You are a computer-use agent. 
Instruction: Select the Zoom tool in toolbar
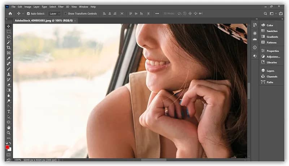pyautogui.click(x=8, y=133)
